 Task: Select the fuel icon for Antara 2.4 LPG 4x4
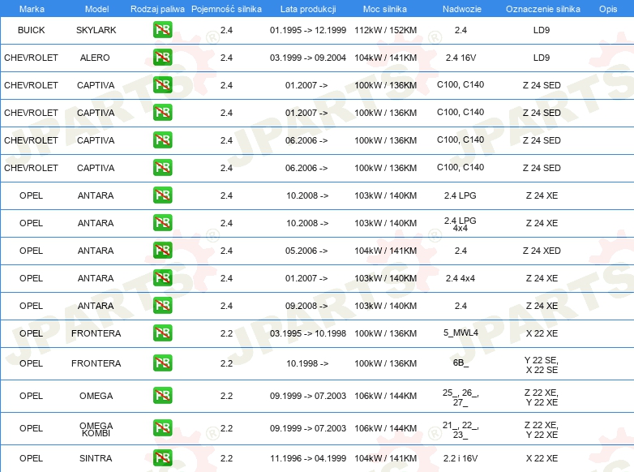(162, 223)
